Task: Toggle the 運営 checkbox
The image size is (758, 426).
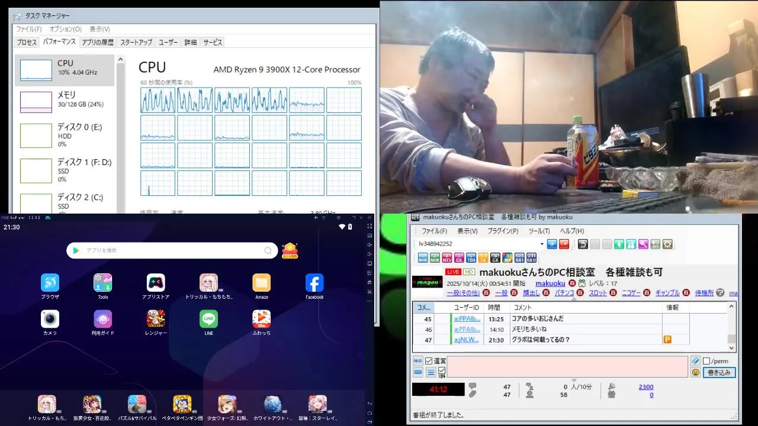Action: (429, 361)
